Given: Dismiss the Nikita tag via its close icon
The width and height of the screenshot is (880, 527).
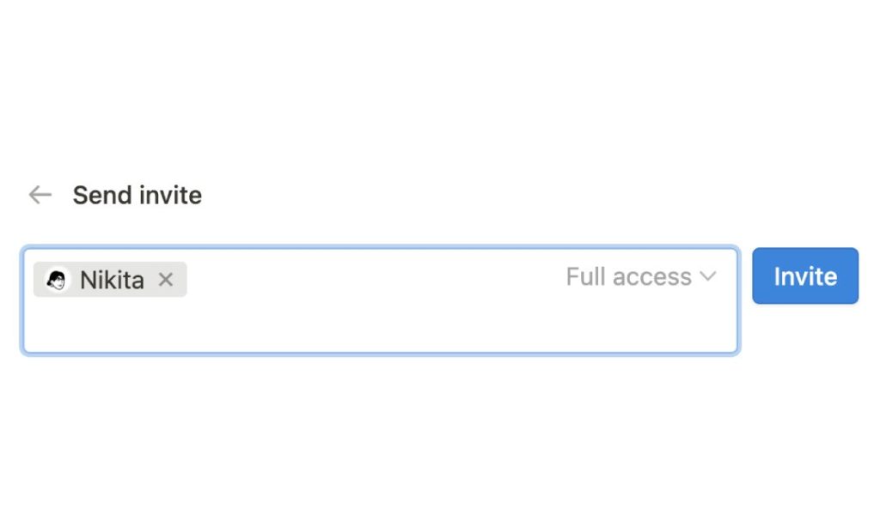Looking at the screenshot, I should 165,279.
